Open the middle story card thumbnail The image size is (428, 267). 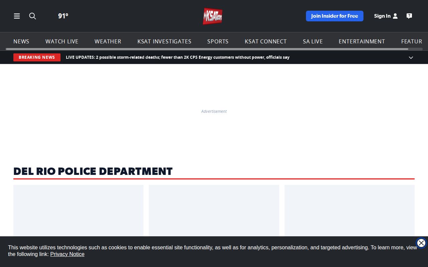214,211
